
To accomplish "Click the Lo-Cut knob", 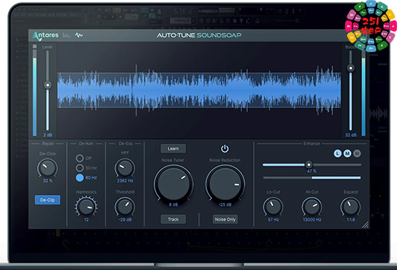I will pyautogui.click(x=273, y=207).
